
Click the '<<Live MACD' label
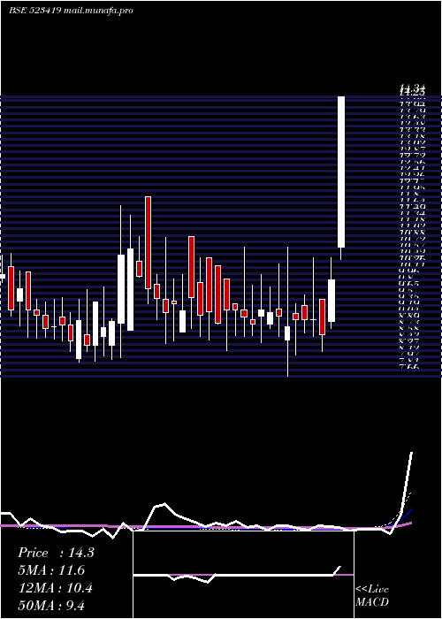(x=372, y=595)
